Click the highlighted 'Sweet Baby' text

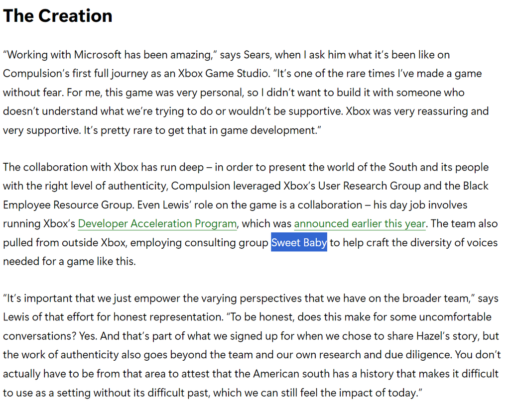tap(299, 243)
